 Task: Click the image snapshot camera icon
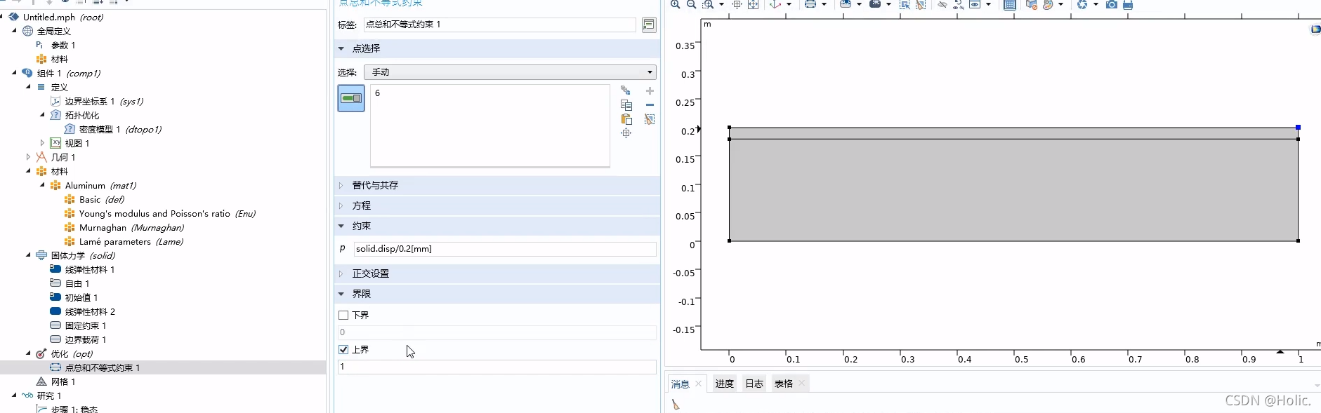click(1112, 4)
